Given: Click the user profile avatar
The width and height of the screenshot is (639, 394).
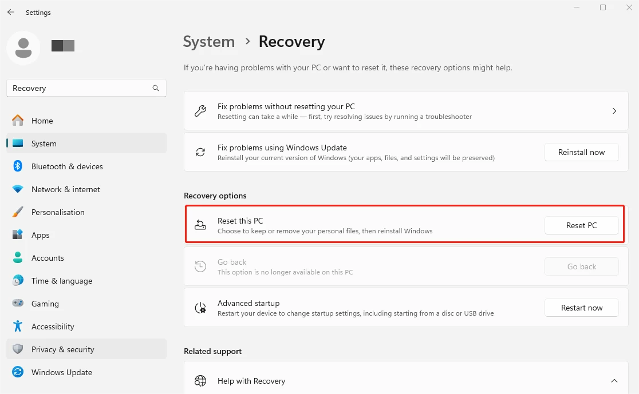Looking at the screenshot, I should 23,47.
